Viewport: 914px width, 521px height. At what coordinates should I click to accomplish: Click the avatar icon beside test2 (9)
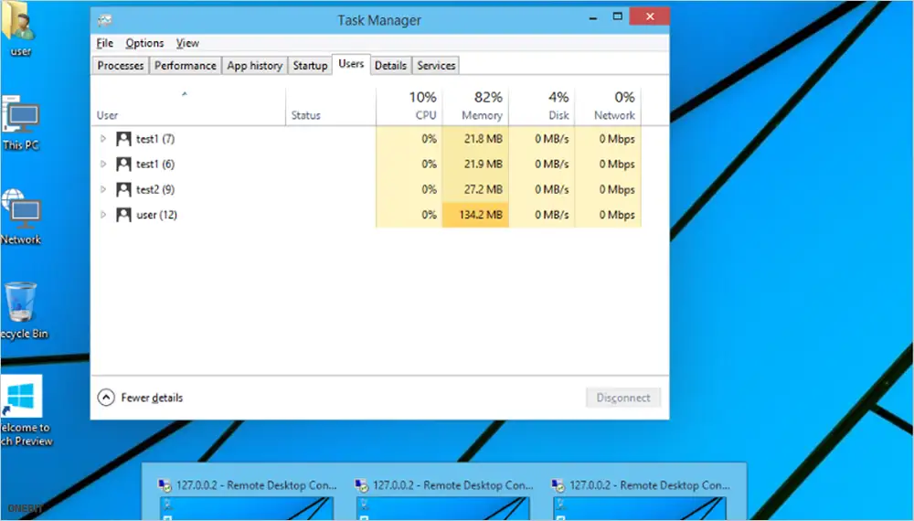(124, 190)
